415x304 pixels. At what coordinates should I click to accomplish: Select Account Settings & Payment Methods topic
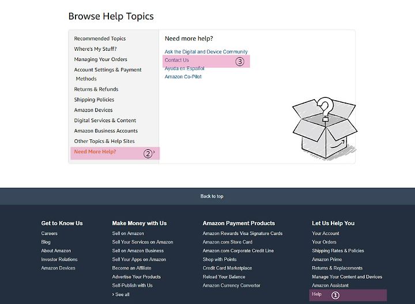click(x=108, y=74)
